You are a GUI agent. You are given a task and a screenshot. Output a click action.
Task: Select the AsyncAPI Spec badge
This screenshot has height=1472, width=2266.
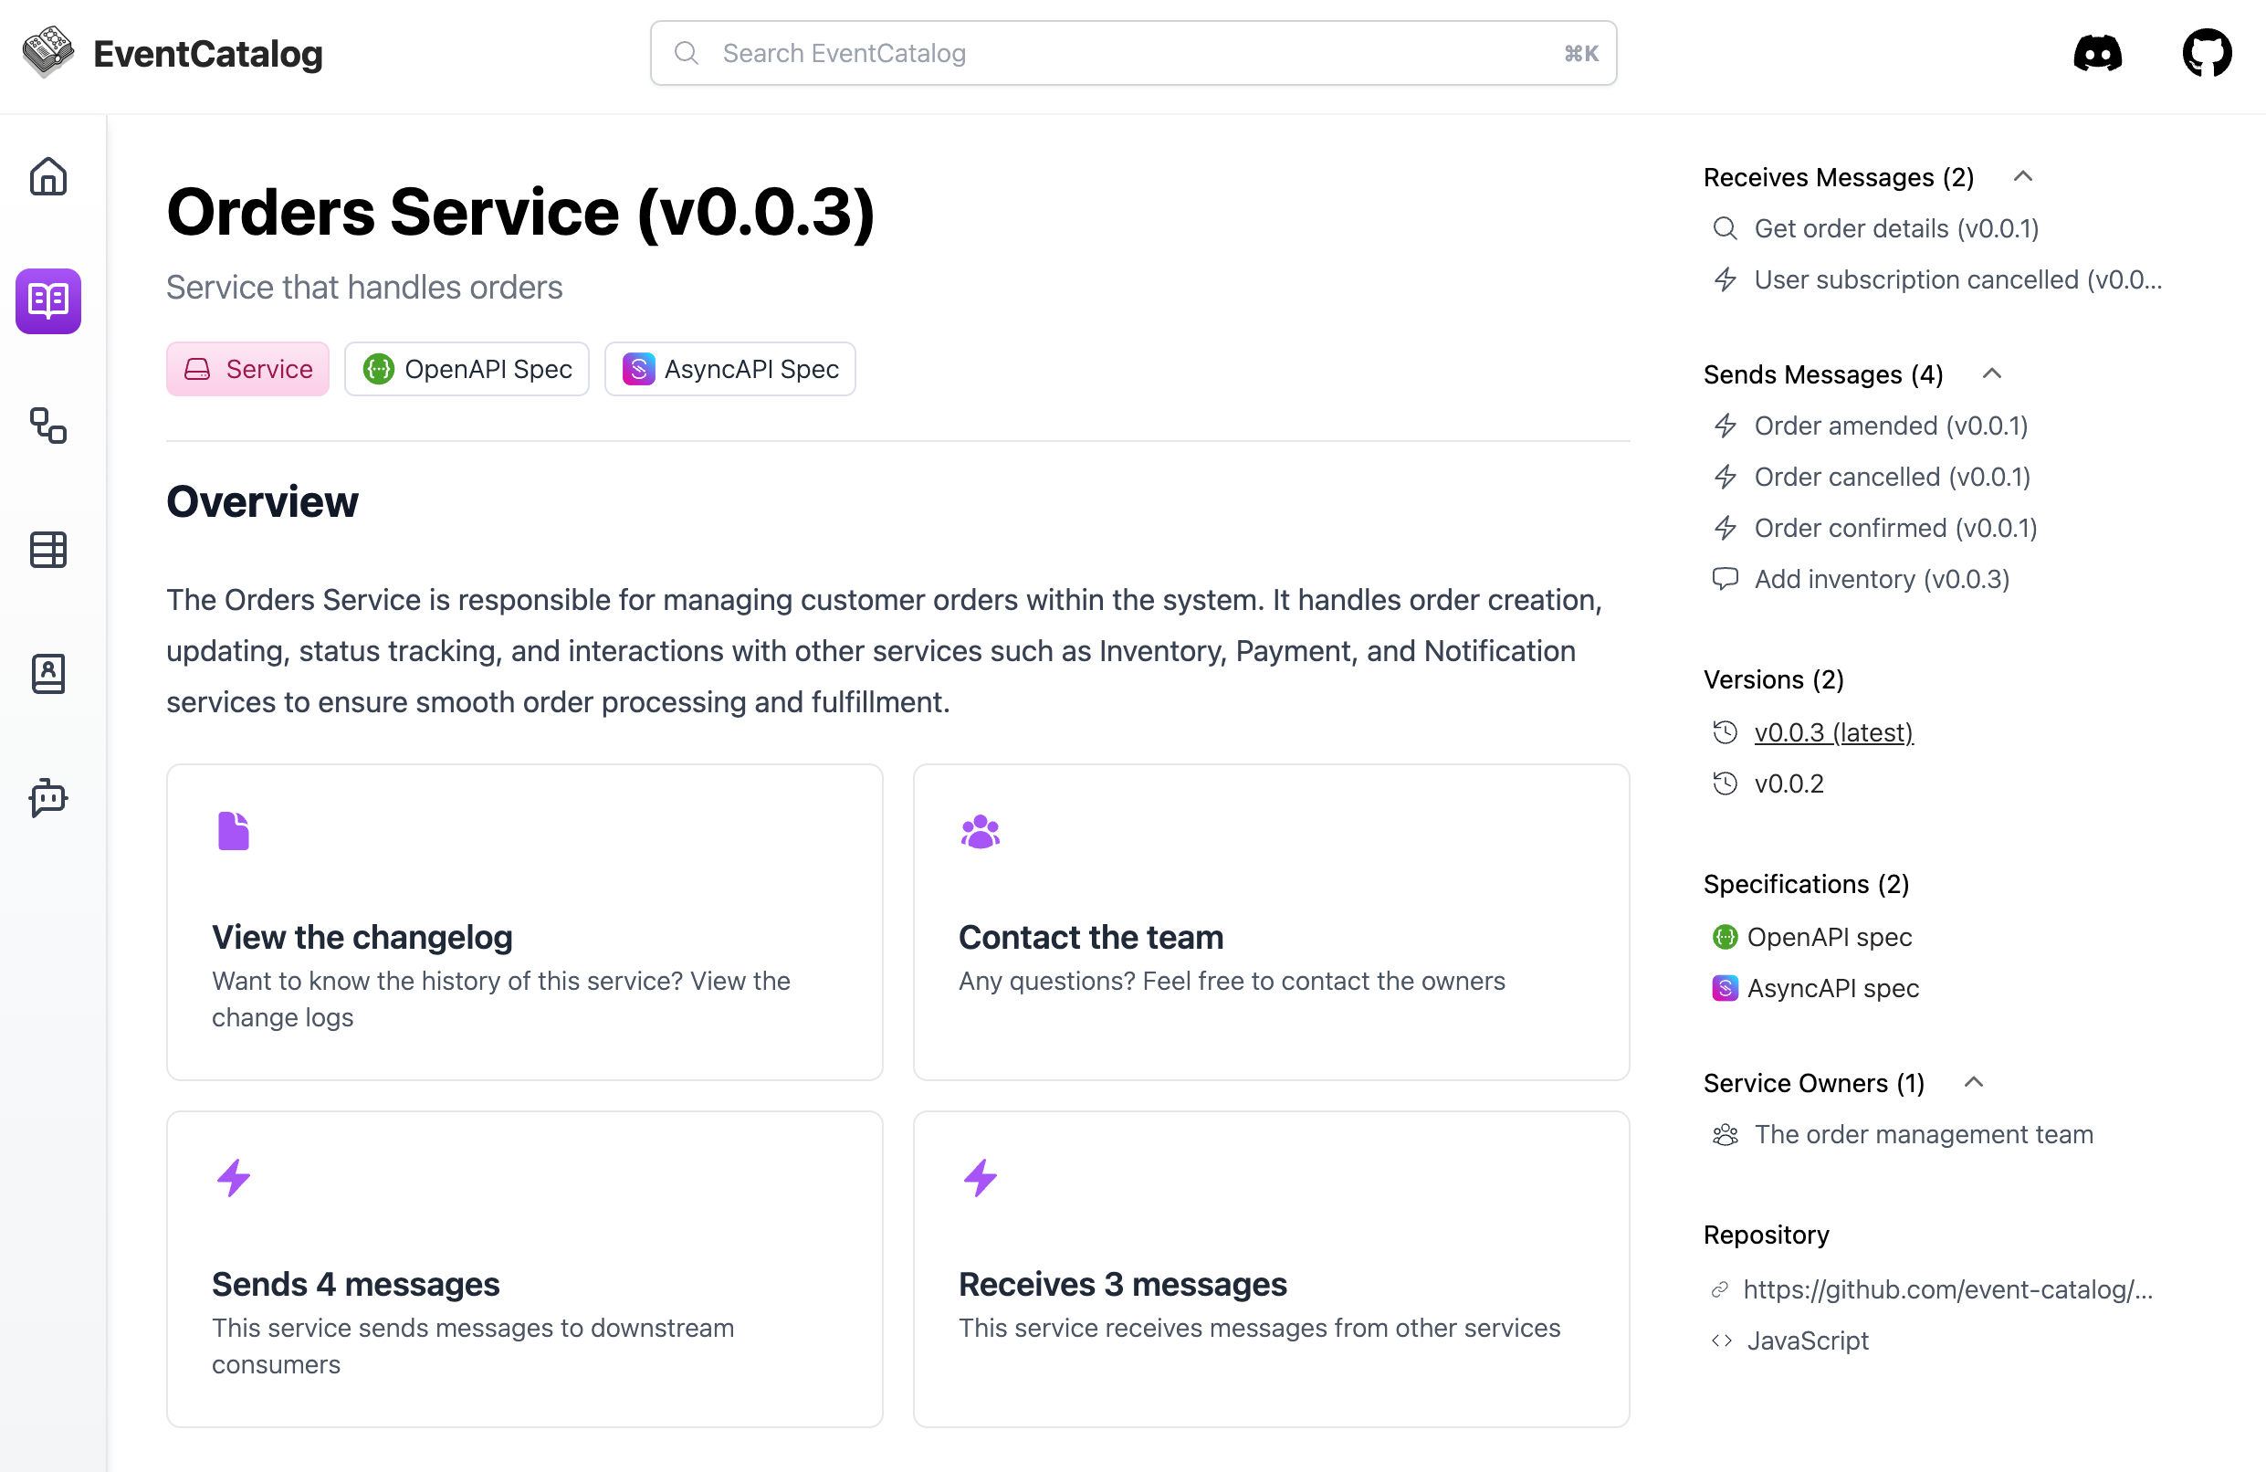coord(730,370)
